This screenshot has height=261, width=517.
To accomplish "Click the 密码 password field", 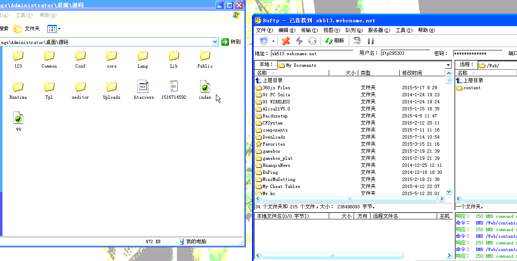I will tap(478, 54).
